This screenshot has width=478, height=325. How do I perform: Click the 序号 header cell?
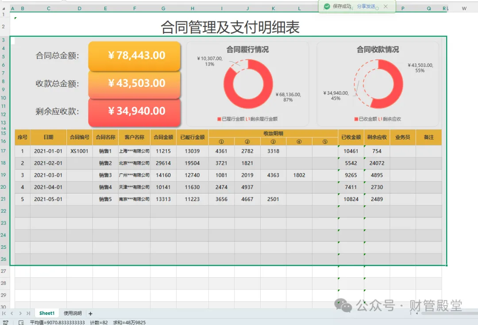point(23,137)
